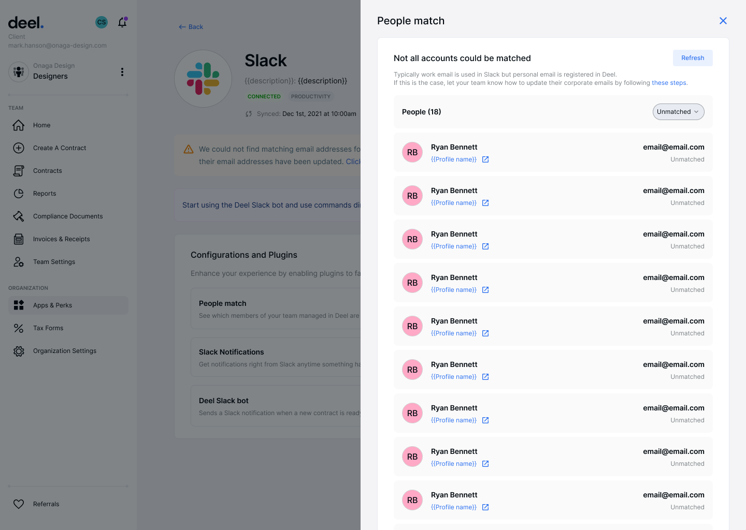Switch to Organization Settings
Viewport: 746px width, 530px height.
coord(64,350)
